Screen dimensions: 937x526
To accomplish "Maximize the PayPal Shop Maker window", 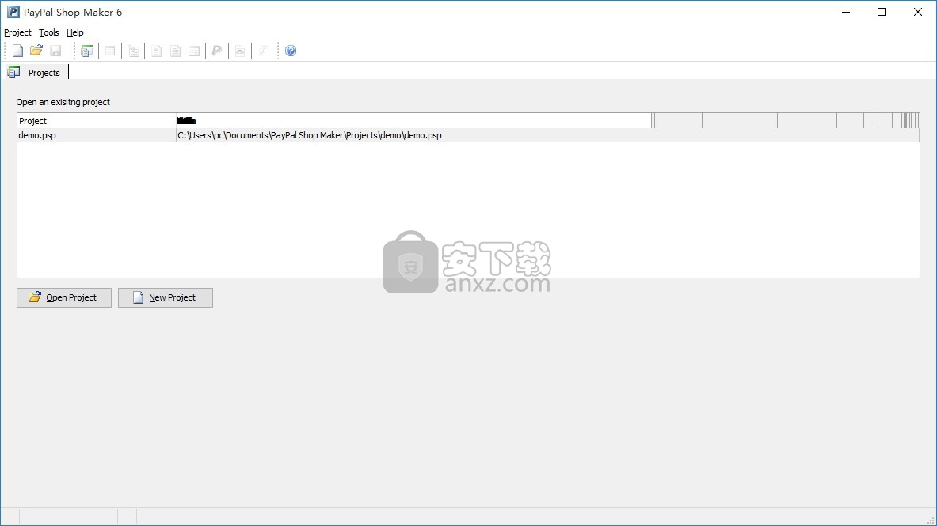I will click(x=882, y=12).
